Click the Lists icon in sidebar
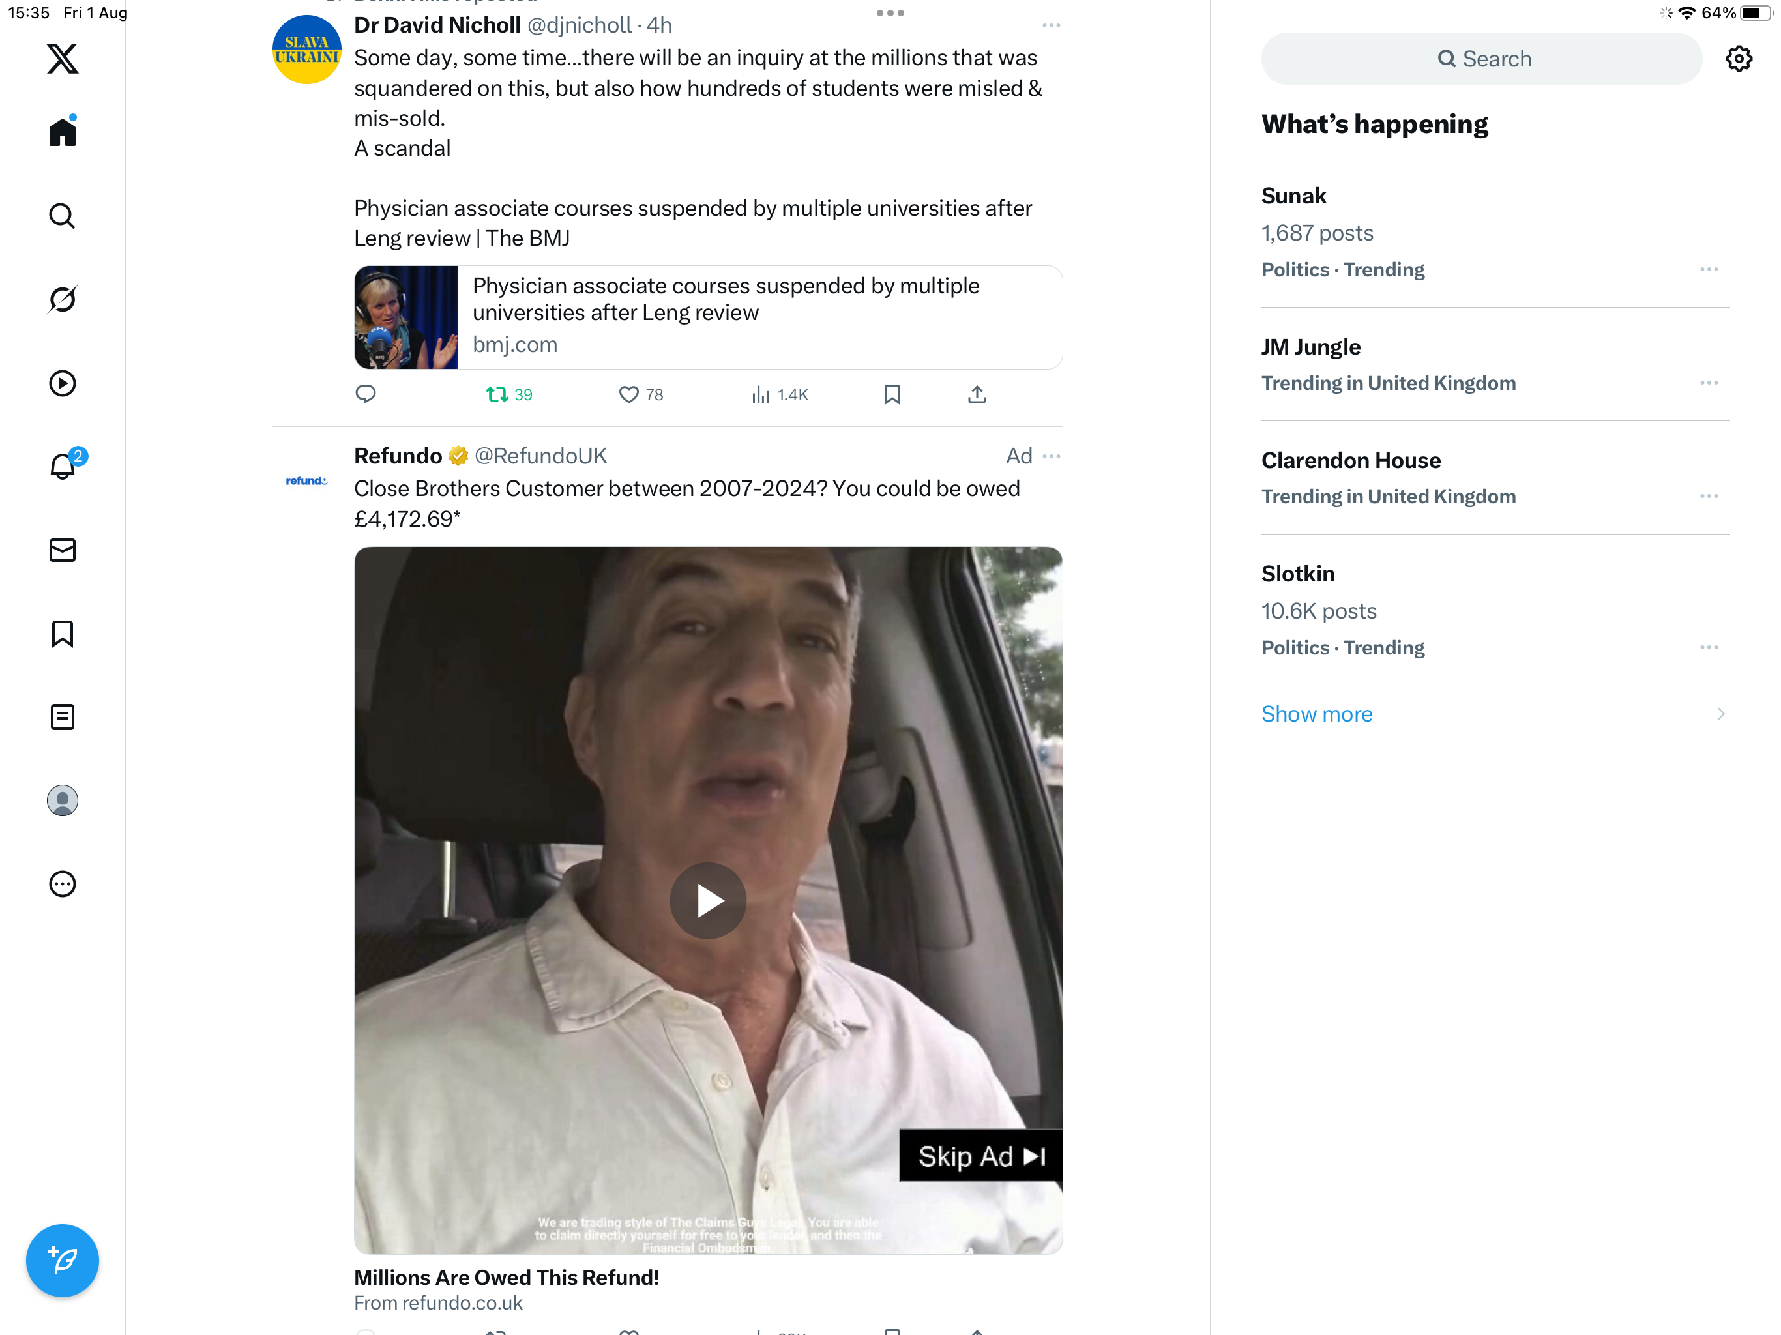This screenshot has height=1335, width=1781. pyautogui.click(x=62, y=716)
